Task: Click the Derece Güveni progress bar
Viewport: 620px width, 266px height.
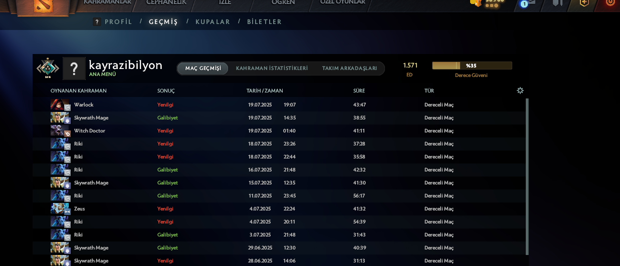Action: tap(472, 65)
